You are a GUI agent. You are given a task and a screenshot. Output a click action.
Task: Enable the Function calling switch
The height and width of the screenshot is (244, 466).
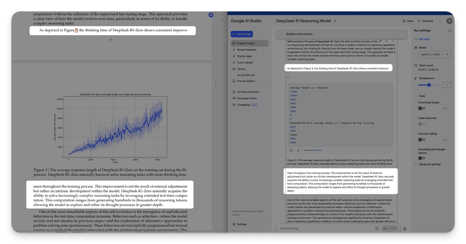point(422,140)
